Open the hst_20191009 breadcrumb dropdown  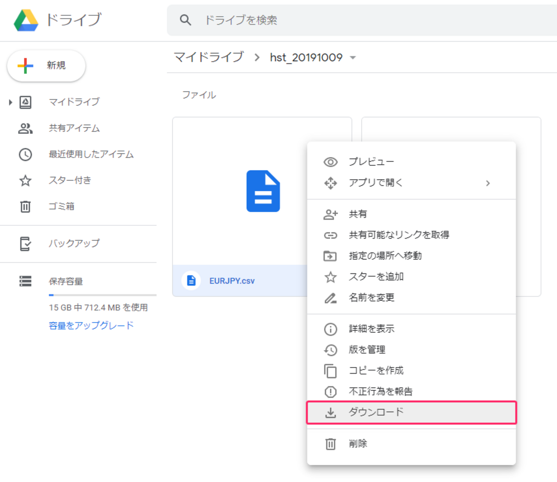pos(353,57)
